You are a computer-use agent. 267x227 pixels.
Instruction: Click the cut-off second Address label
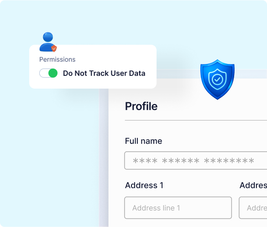tap(253, 185)
